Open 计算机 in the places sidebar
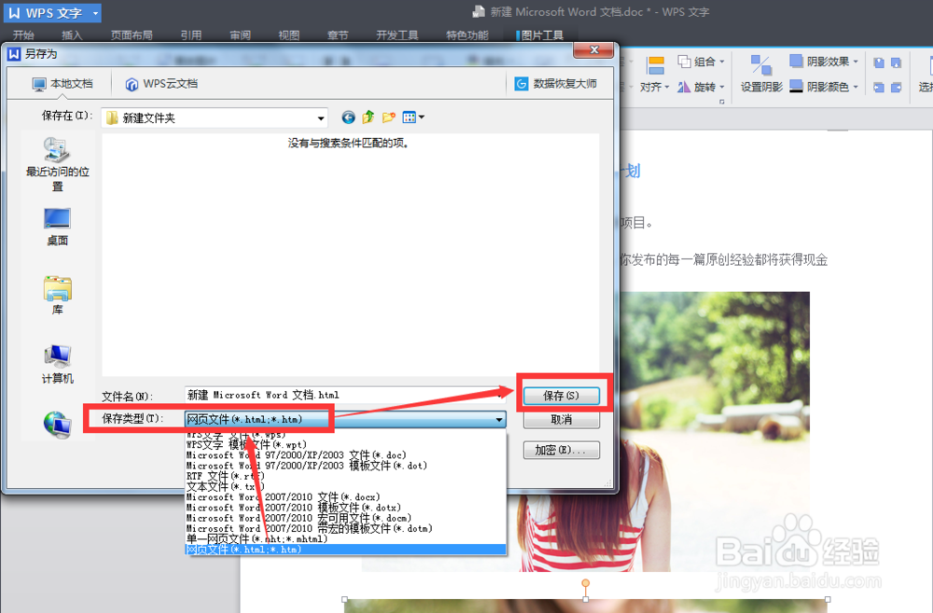 coord(57,364)
